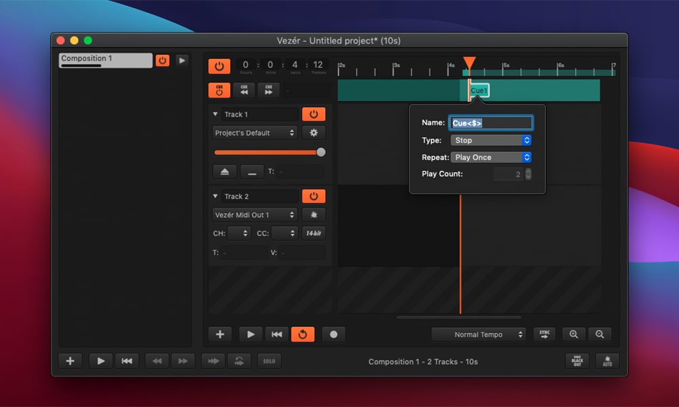Toggle Composition 1 power button
Screen dimensions: 679x407
[162, 60]
